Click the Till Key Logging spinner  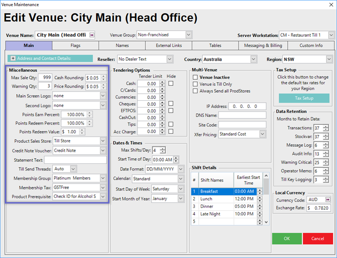(326, 180)
